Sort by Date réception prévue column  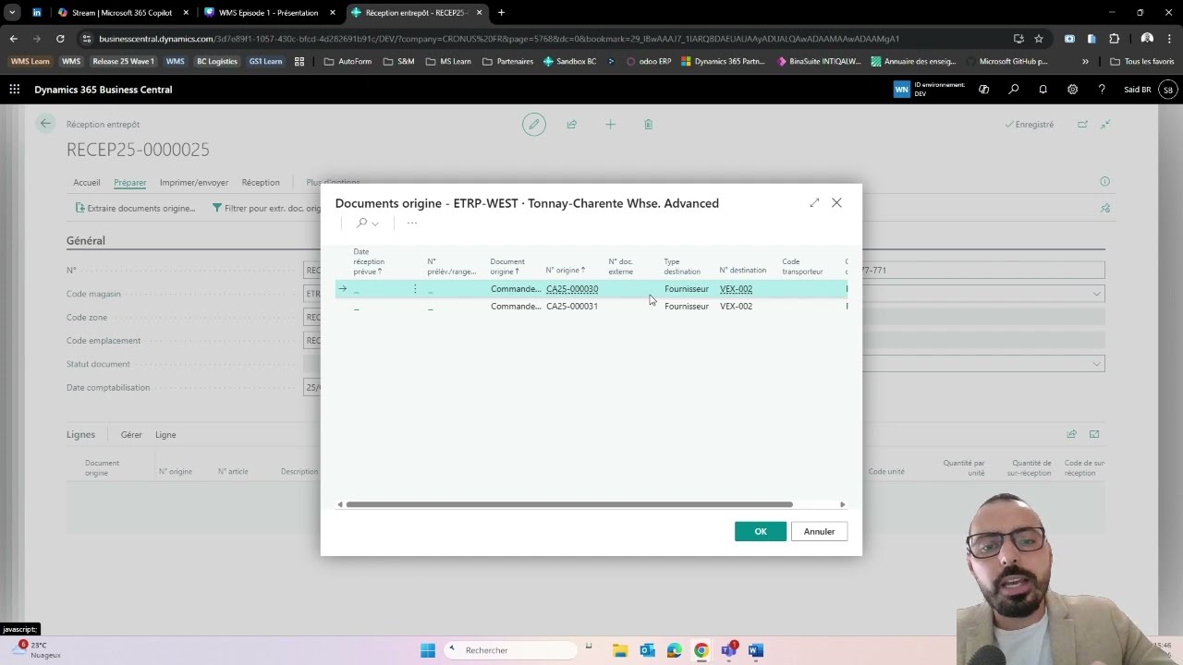369,261
